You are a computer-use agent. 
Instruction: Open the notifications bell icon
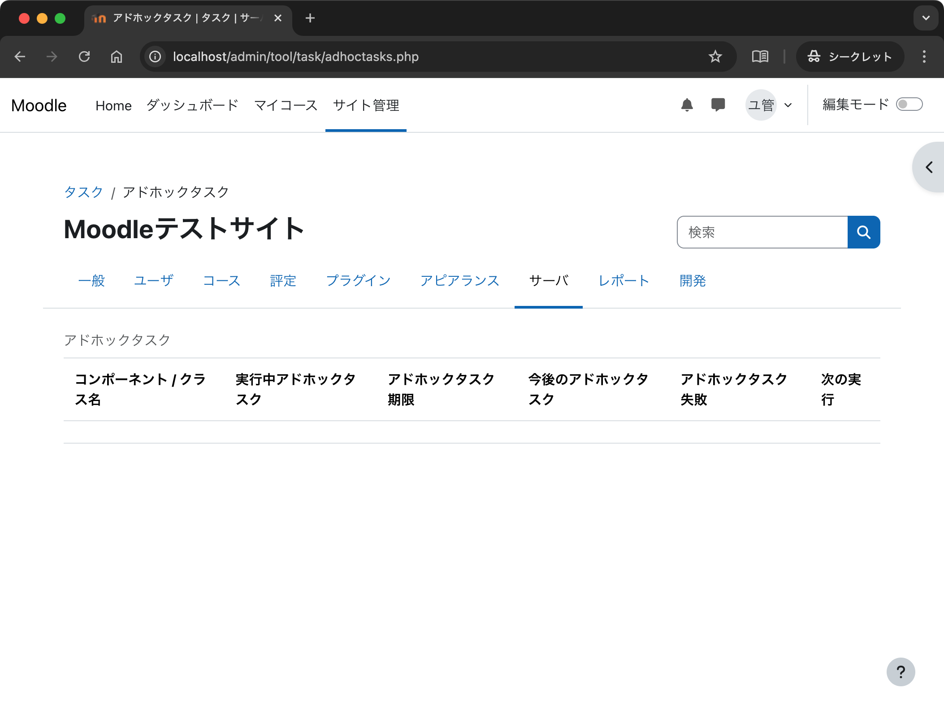pyautogui.click(x=687, y=105)
